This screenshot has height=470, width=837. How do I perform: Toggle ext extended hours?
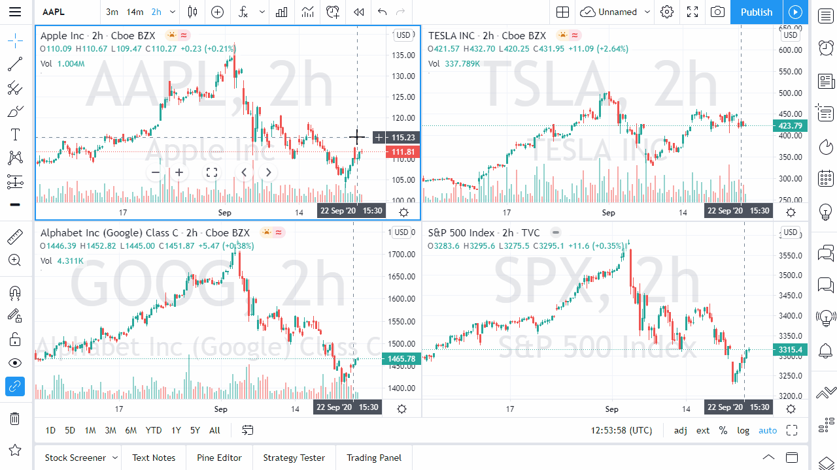pos(703,430)
